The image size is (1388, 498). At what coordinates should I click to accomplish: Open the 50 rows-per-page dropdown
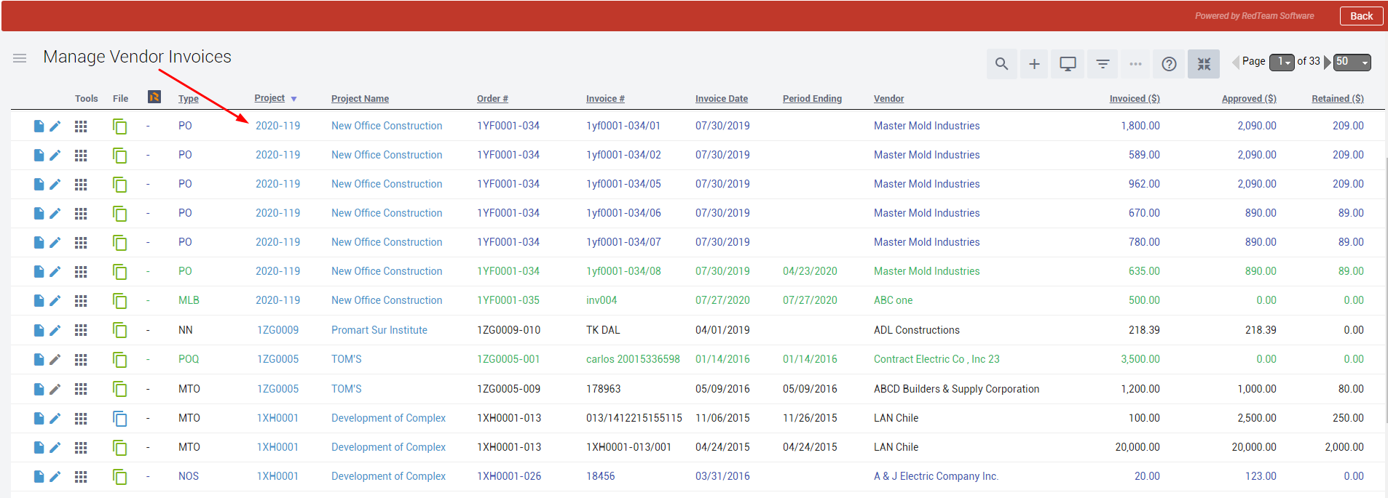pyautogui.click(x=1352, y=63)
